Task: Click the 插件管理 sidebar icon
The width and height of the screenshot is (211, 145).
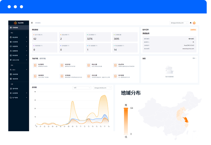Action: coord(11,89)
